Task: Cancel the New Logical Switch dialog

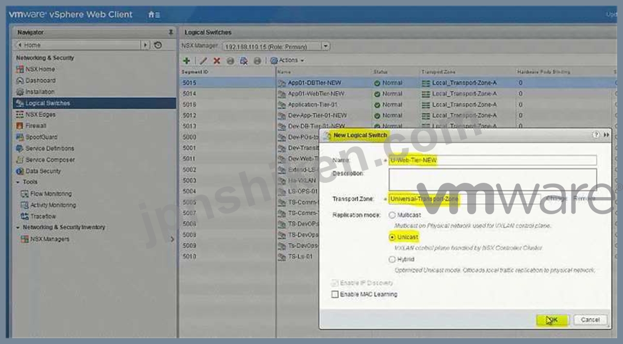Action: pyautogui.click(x=590, y=320)
